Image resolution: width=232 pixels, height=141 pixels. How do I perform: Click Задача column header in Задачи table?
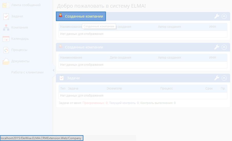tap(73, 88)
